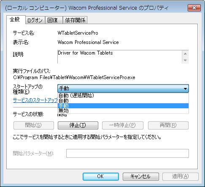Click the キャンセル button
This screenshot has width=205, height=187.
click(141, 176)
